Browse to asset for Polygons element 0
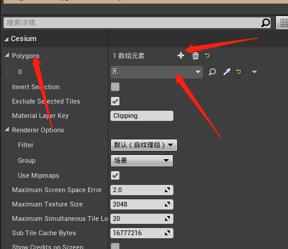 pyautogui.click(x=212, y=72)
